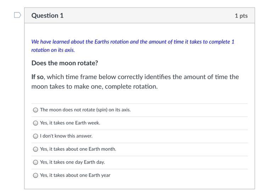Screen dimensions: 265x193
Task: Click the label "Yes, it takes one day Earth day."
Action: click(73, 162)
